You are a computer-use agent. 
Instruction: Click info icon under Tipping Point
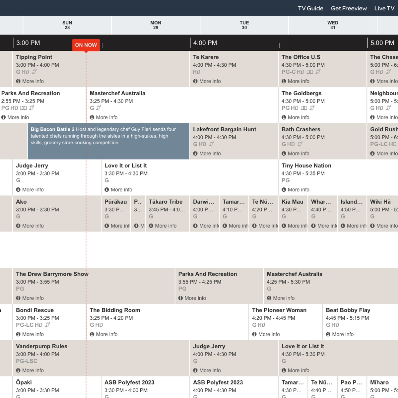click(18, 81)
